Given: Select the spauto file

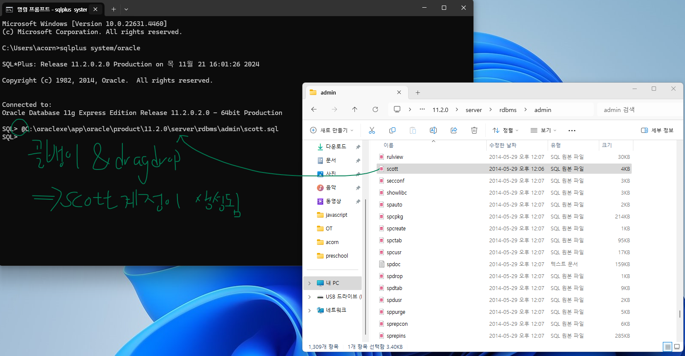Looking at the screenshot, I should coord(504,205).
